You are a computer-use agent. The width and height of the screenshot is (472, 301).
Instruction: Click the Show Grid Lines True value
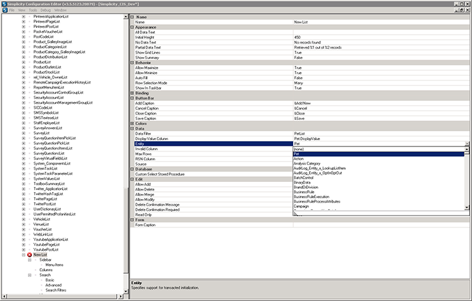coord(381,53)
